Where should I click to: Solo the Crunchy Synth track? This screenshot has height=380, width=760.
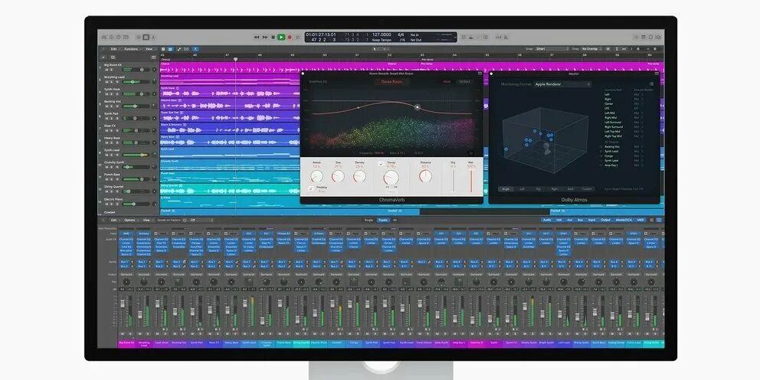tap(112, 167)
